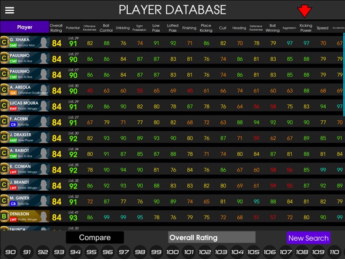The image size is (345, 259).
Task: Sort by Dribbling column header
Action: (123, 28)
